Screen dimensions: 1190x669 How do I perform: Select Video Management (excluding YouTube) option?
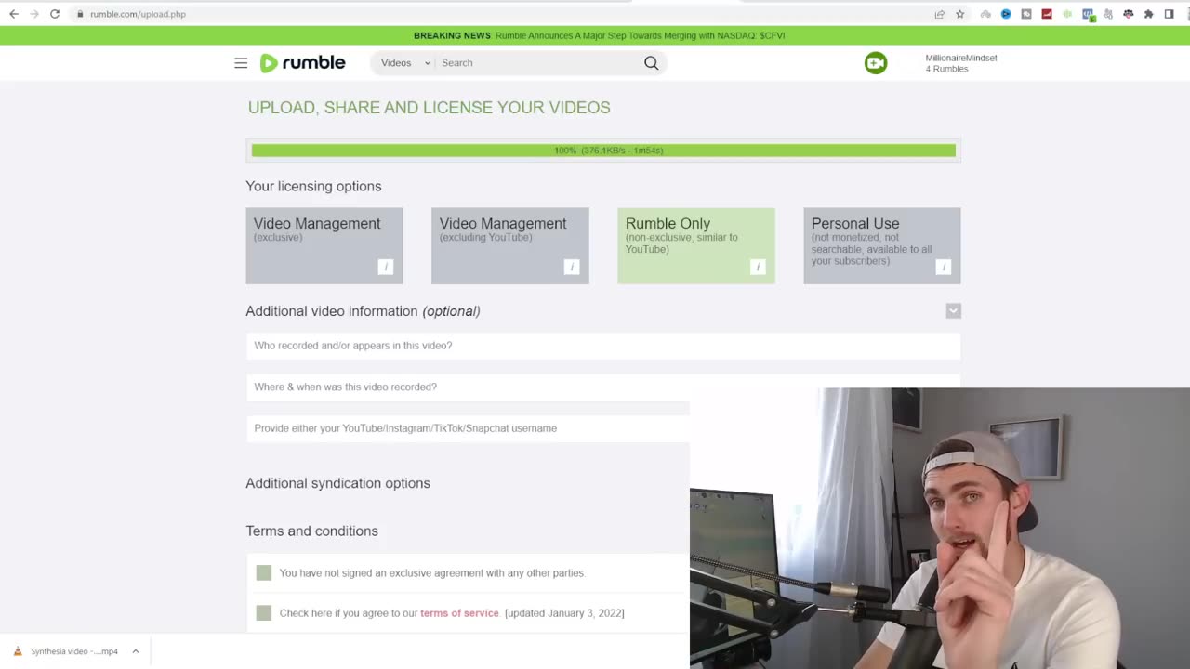point(510,246)
